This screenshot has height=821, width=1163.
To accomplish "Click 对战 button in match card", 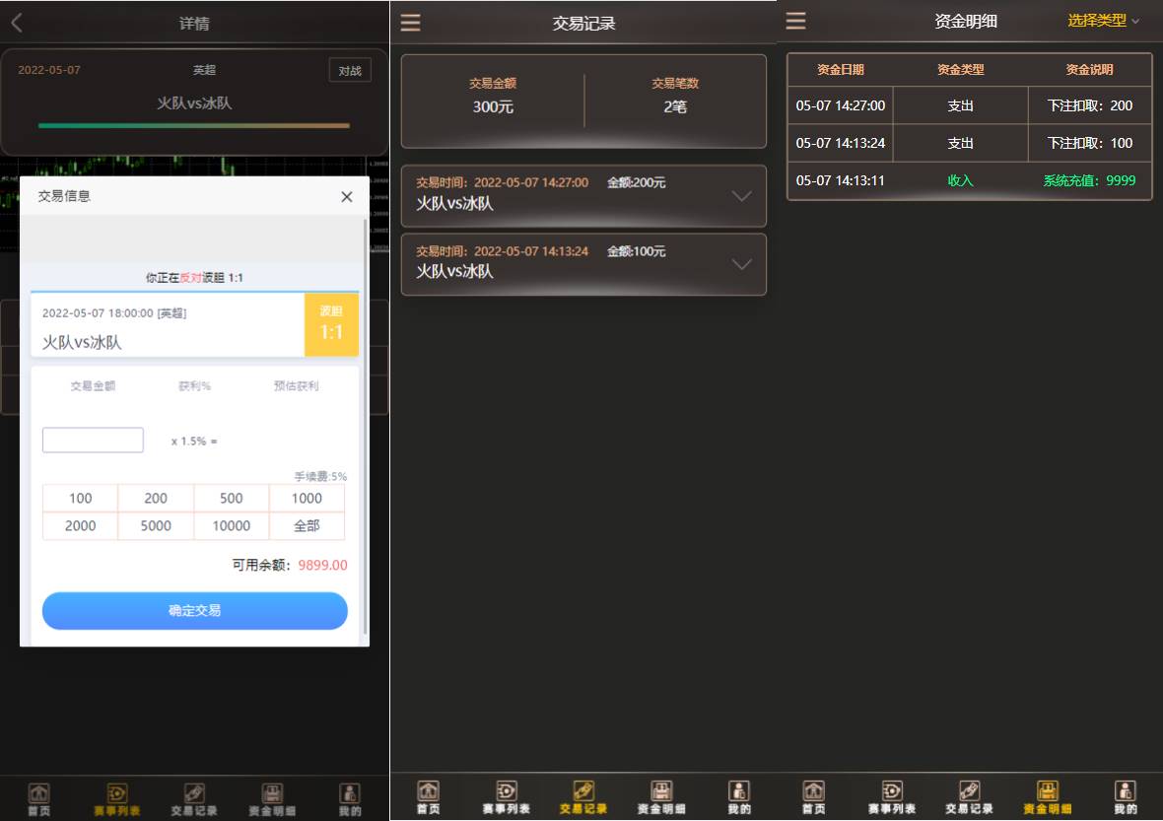I will [349, 70].
